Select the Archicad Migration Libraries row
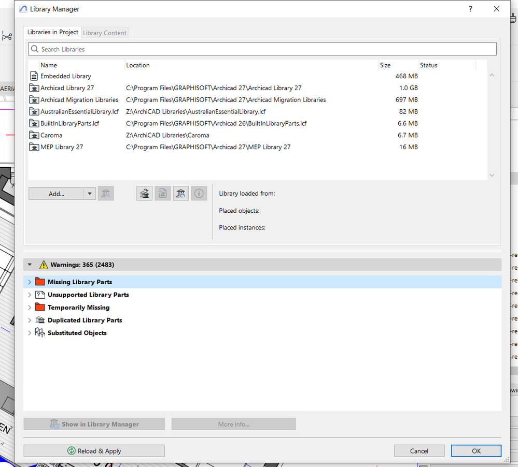This screenshot has width=518, height=467. click(x=258, y=100)
